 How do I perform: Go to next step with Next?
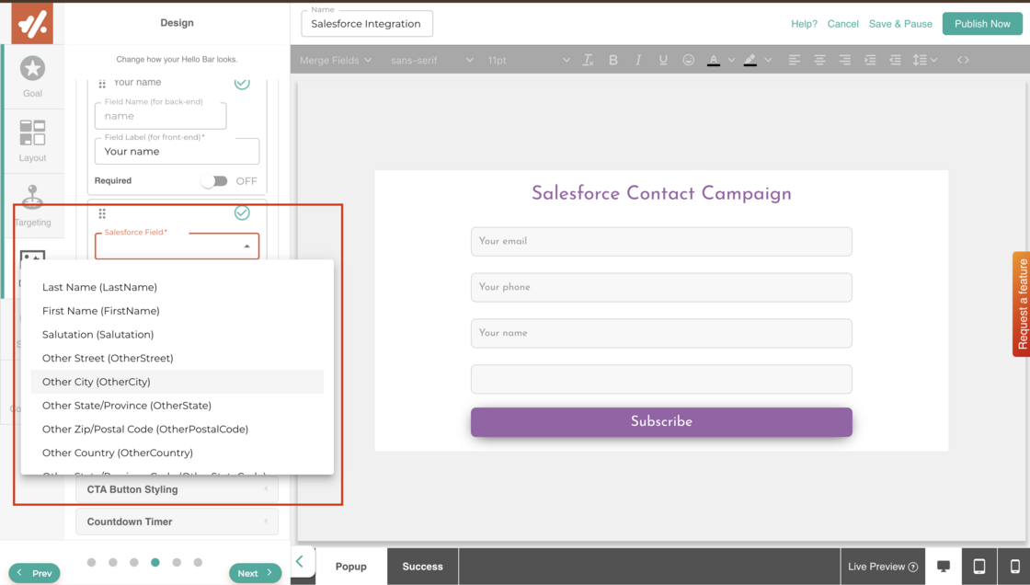[255, 573]
